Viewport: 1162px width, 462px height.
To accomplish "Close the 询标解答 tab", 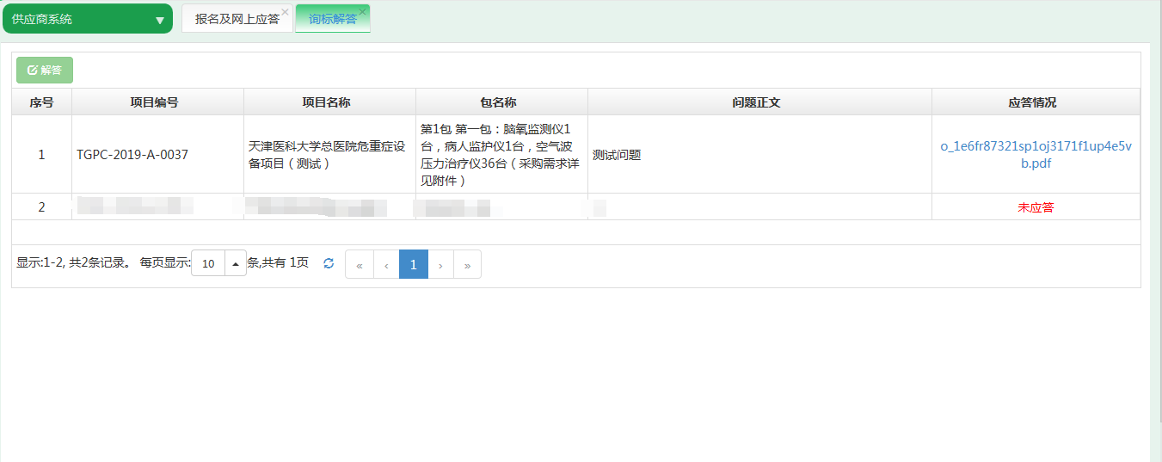I will click(x=363, y=11).
